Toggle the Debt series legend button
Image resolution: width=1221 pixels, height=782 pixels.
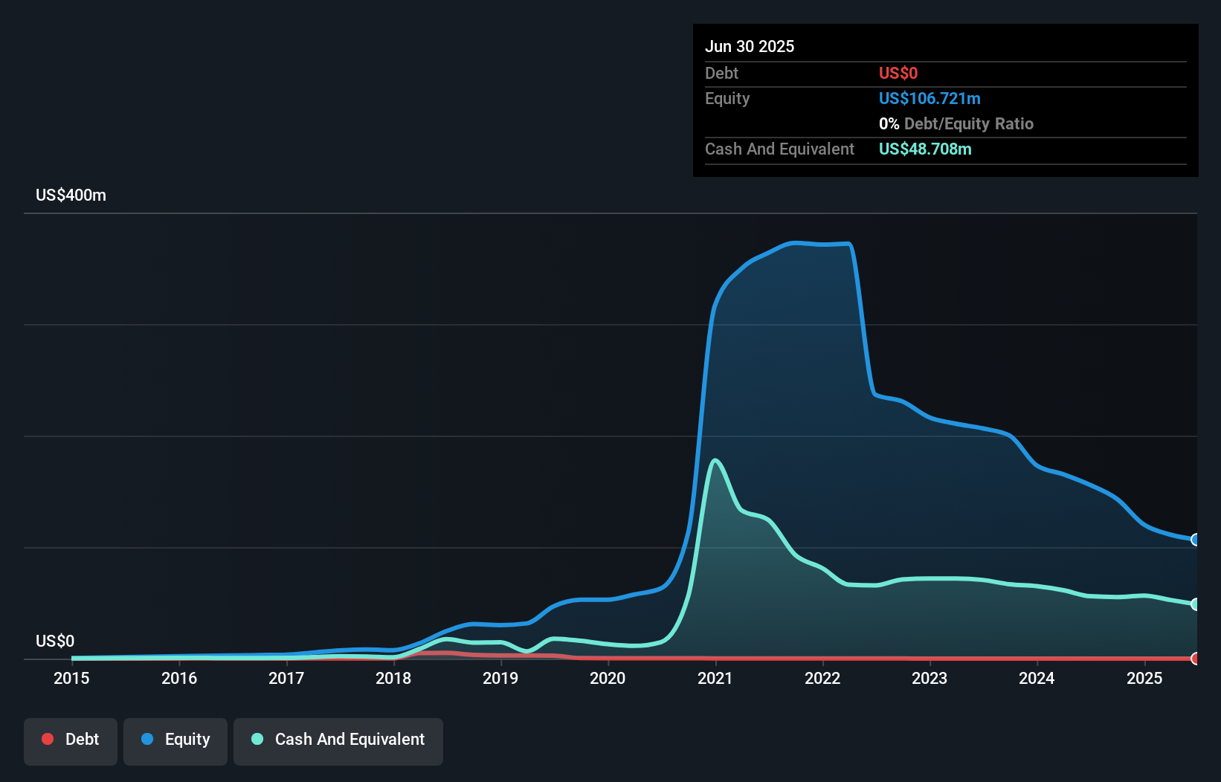tap(71, 741)
